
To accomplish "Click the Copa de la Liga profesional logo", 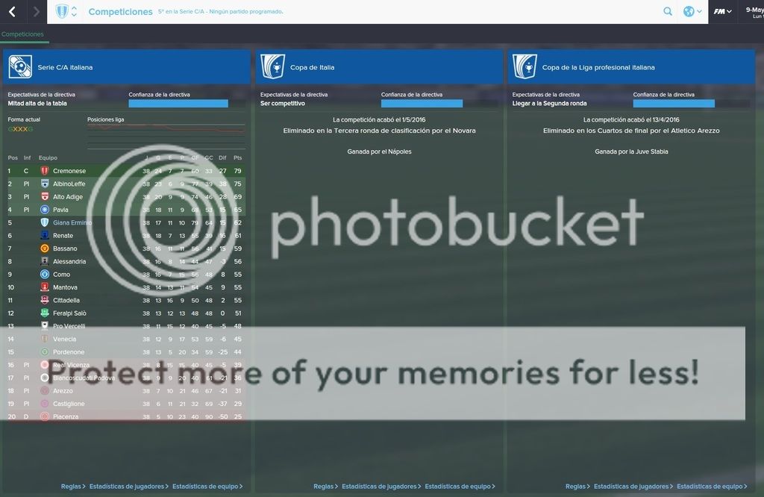I will click(x=525, y=67).
